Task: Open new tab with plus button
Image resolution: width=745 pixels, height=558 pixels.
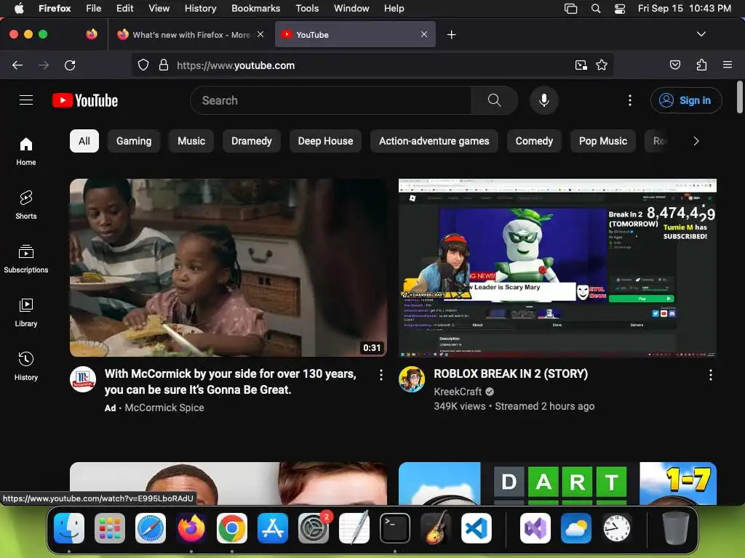Action: tap(451, 35)
